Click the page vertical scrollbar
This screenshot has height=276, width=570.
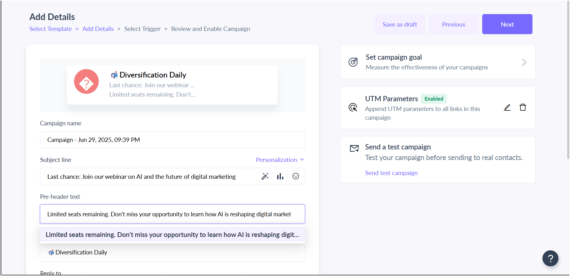[568, 80]
